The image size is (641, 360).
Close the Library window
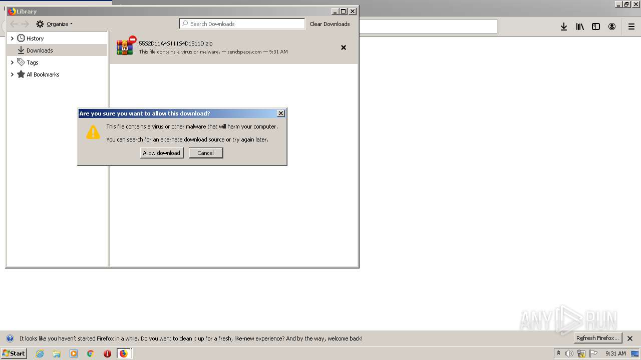pos(353,11)
